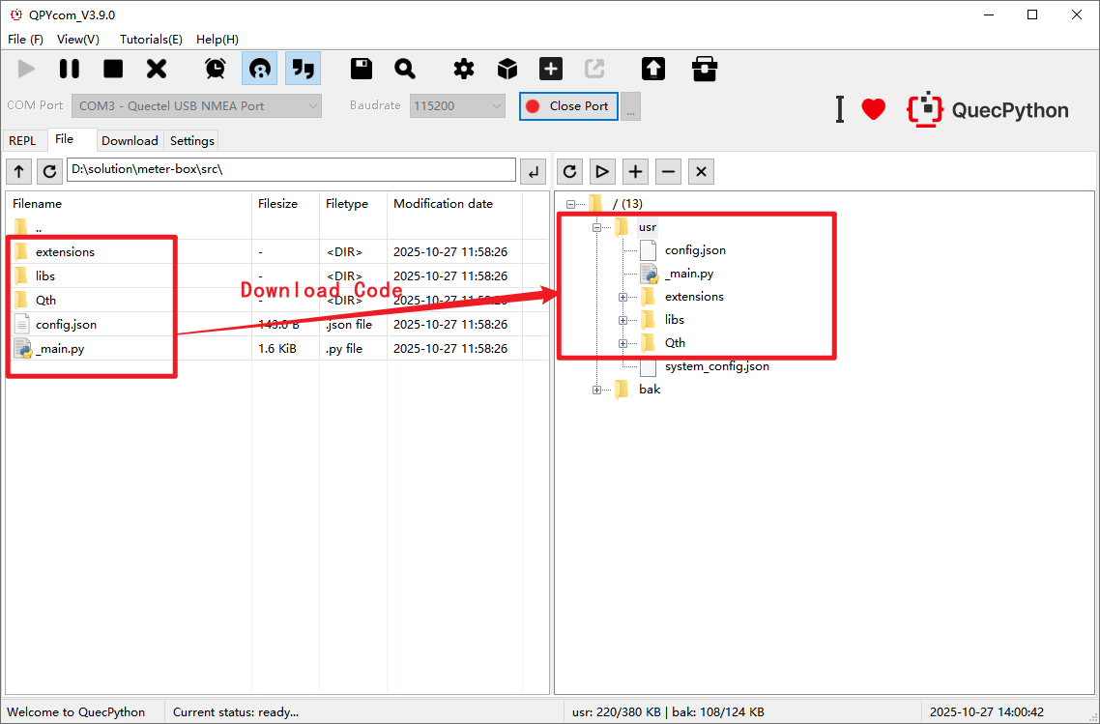The image size is (1100, 724).
Task: Toggle the highlighted round face toolbar button
Action: coord(259,69)
